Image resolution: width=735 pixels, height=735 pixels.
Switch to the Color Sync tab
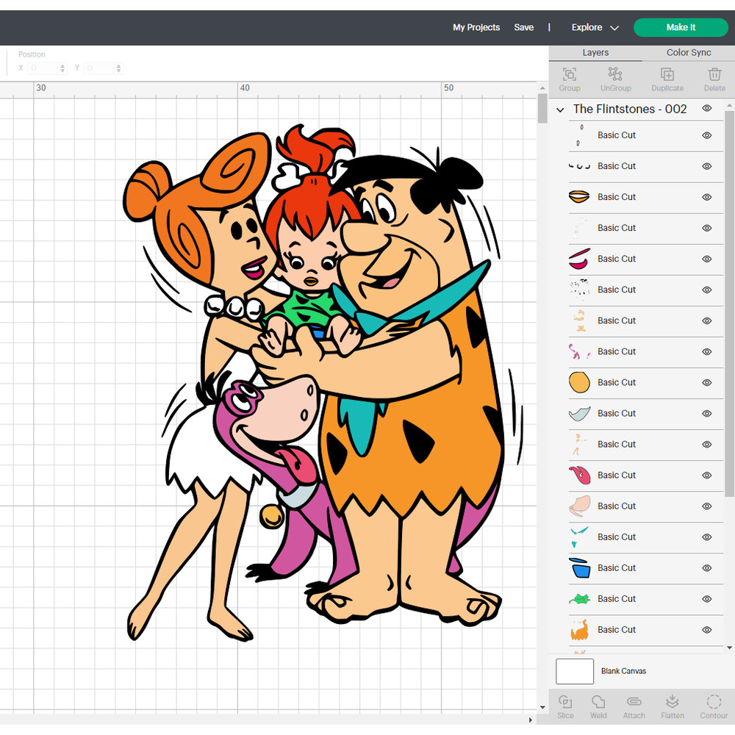click(689, 52)
